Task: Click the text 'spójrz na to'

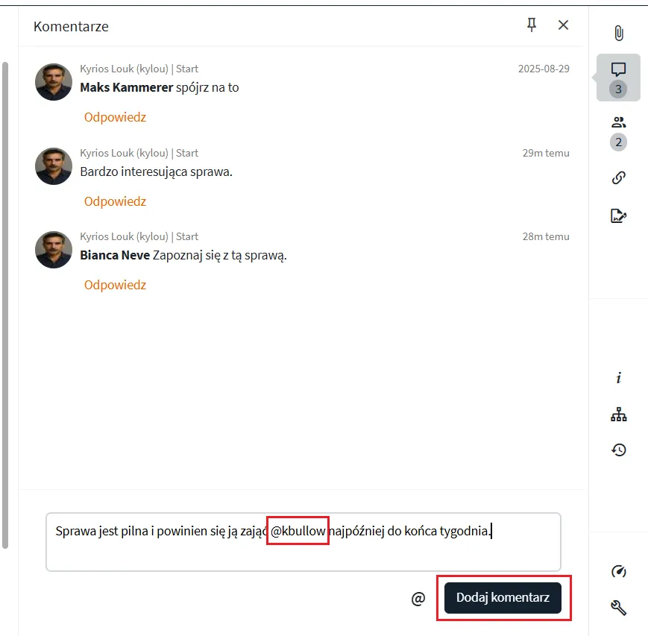Action: tap(207, 88)
